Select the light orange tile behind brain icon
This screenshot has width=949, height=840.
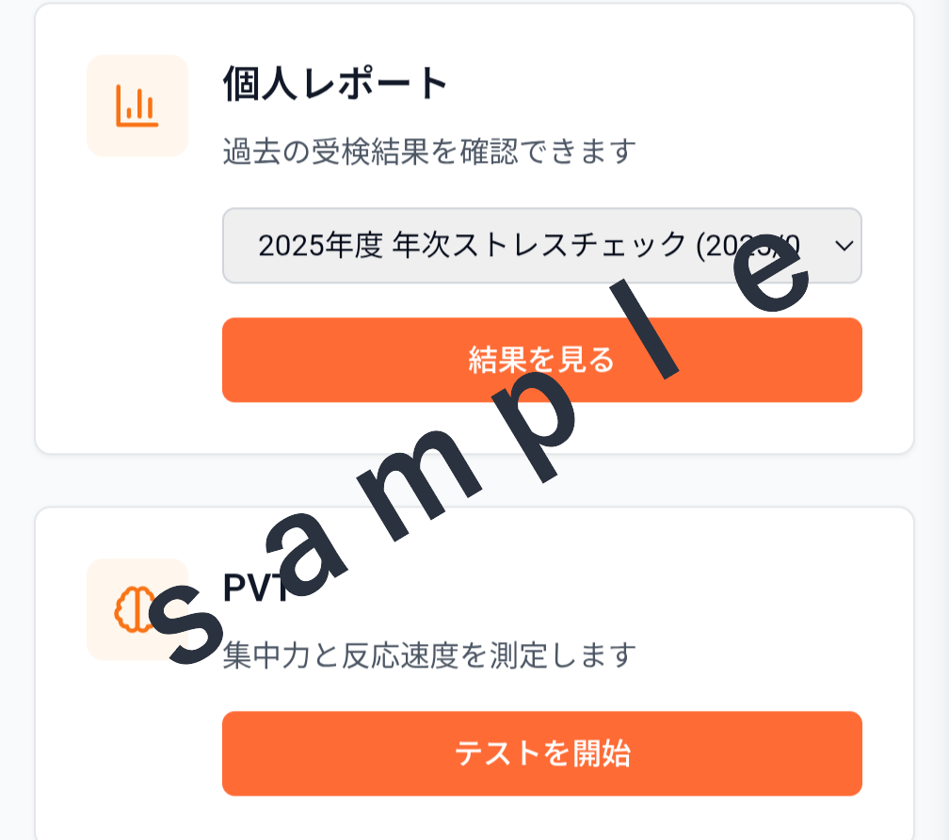coord(137,609)
